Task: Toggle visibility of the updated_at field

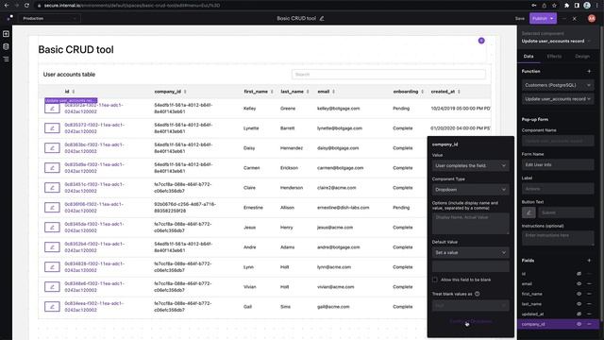Action: pos(579,314)
